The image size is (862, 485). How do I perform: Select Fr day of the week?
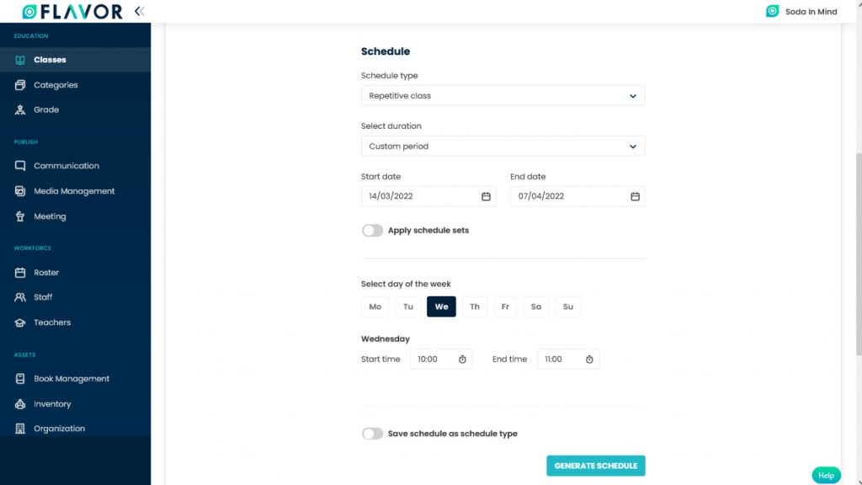tap(505, 306)
